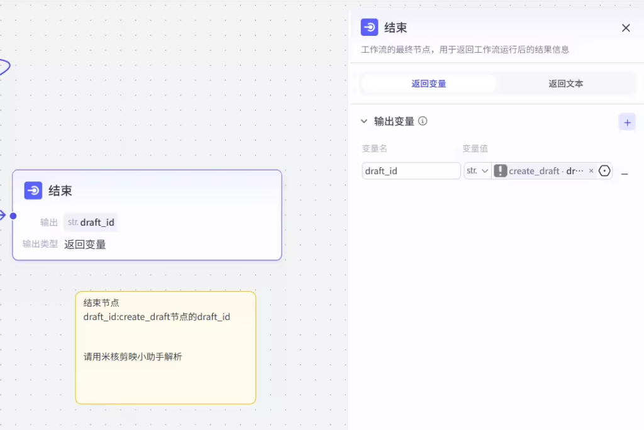Open the str. type dropdown

(477, 171)
